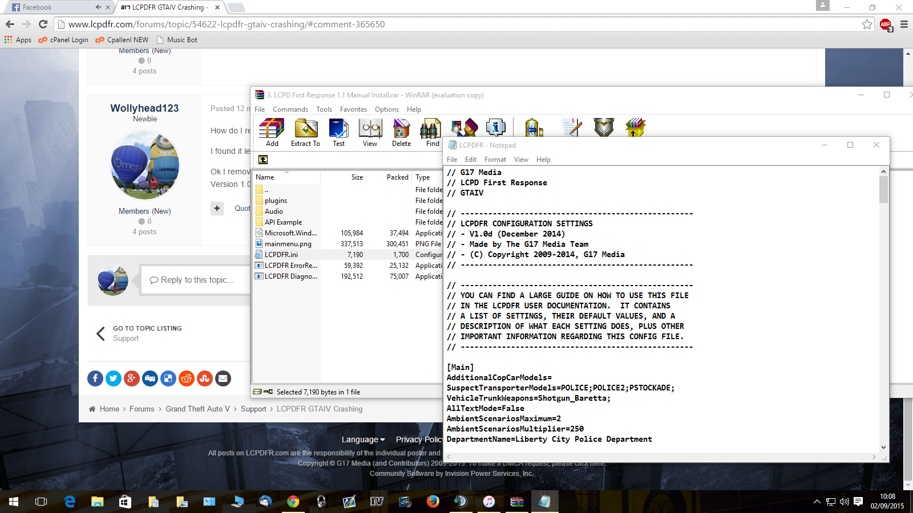Open Find in WinRAR toolbar
This screenshot has height=513, width=913.
(x=431, y=132)
